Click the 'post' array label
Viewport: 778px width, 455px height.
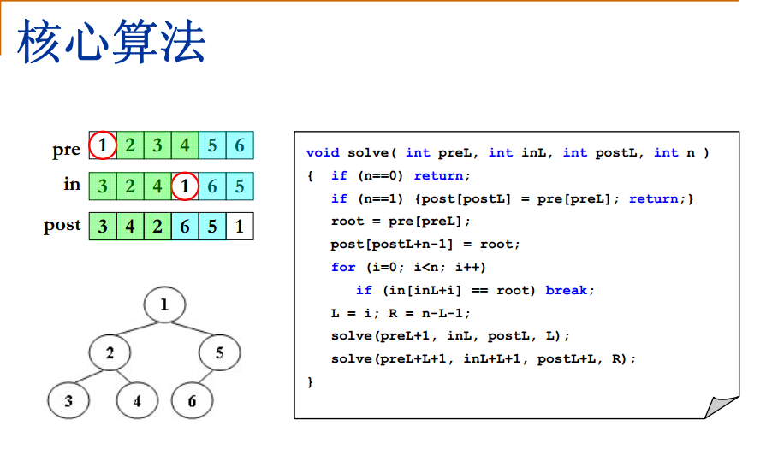(x=62, y=226)
